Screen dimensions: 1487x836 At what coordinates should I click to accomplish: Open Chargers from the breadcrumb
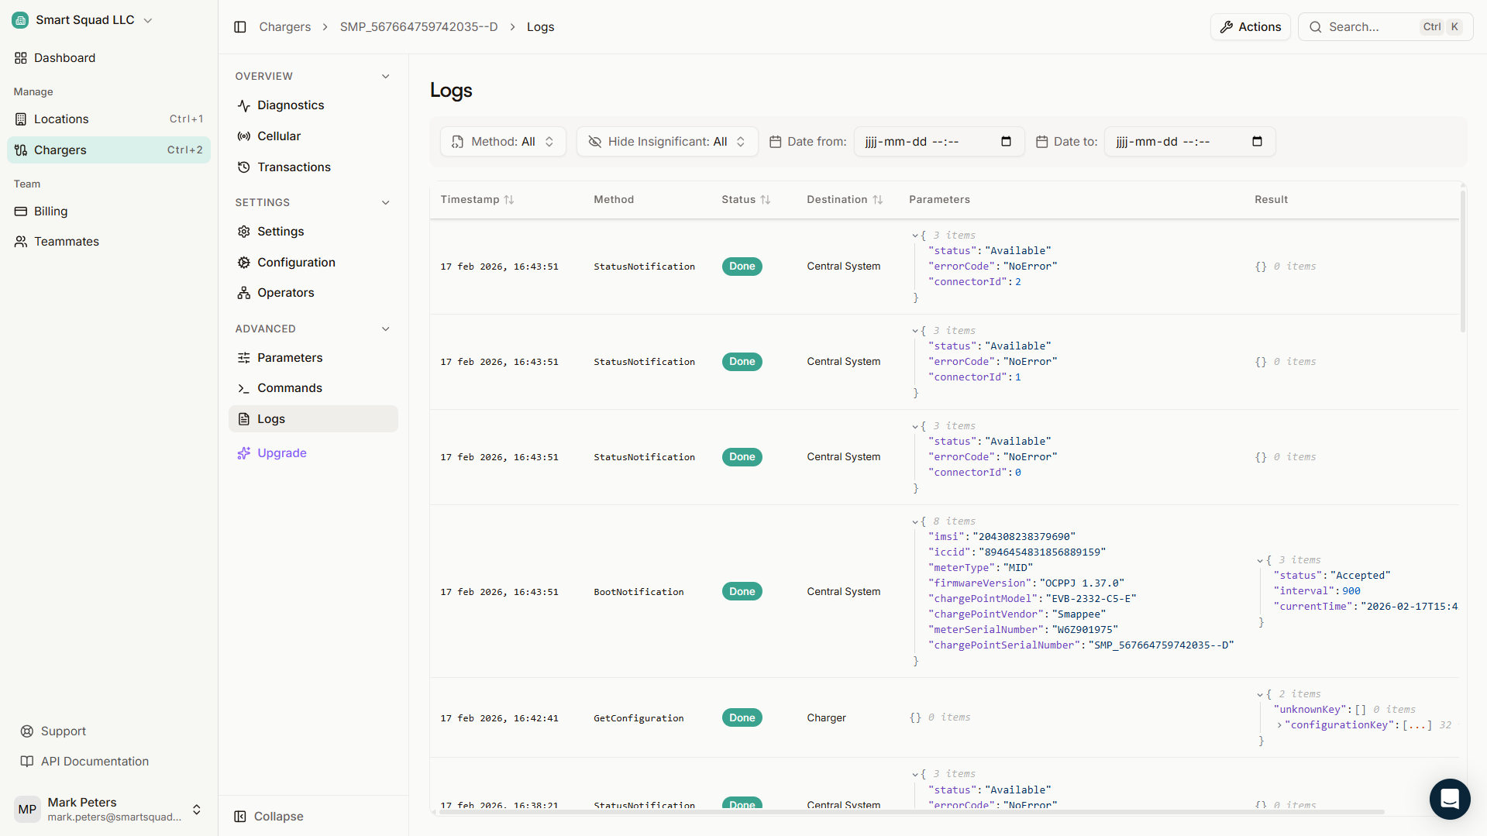(x=284, y=26)
